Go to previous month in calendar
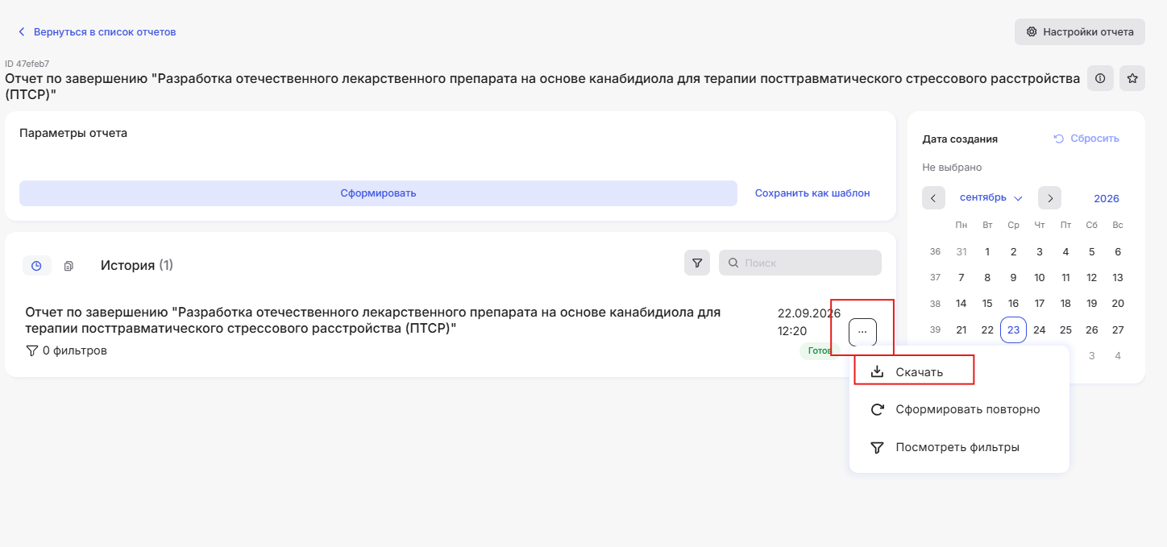1167x547 pixels. pyautogui.click(x=933, y=198)
